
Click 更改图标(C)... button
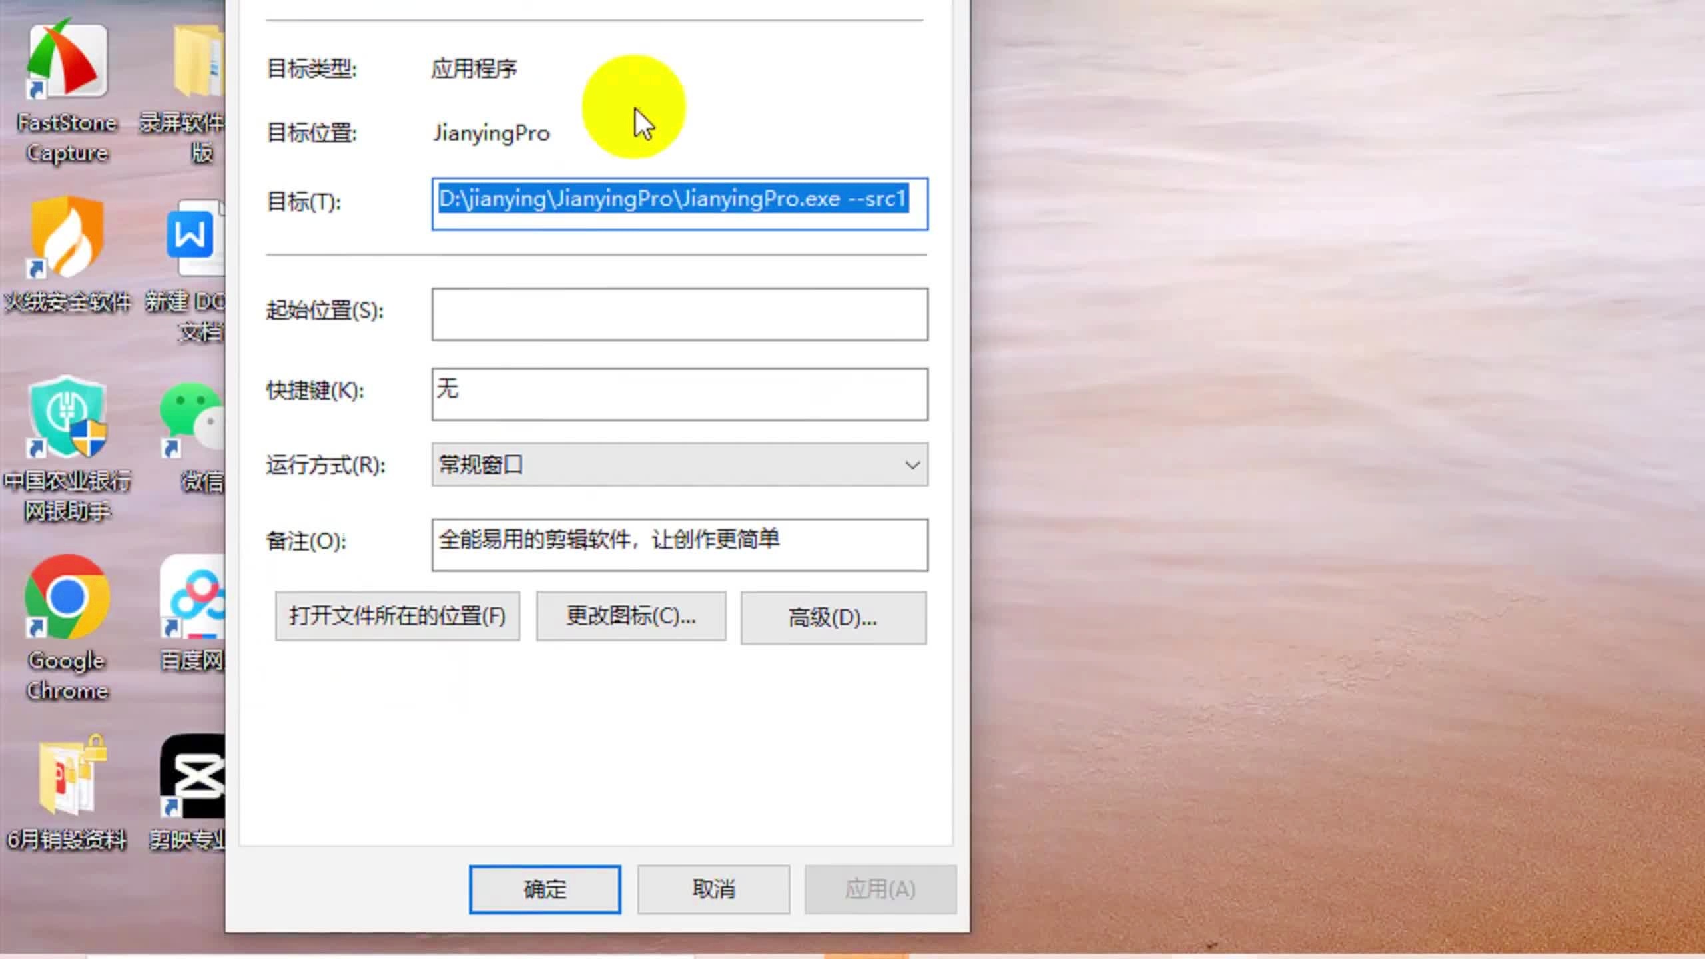click(x=631, y=616)
